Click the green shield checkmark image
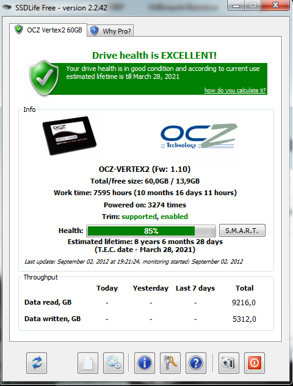 pyautogui.click(x=44, y=78)
